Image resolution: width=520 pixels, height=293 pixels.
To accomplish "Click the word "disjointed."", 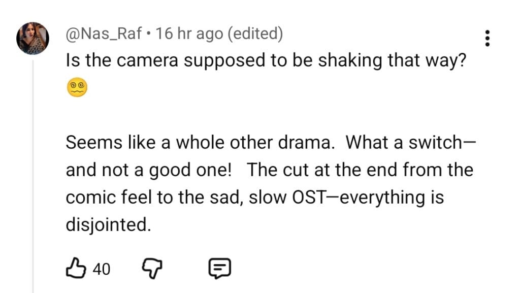I will coord(108,224).
